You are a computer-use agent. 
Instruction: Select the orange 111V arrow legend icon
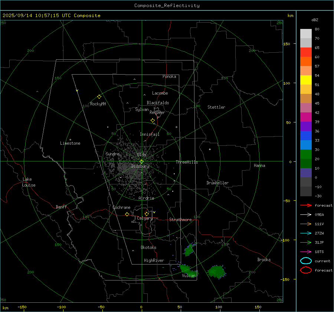tap(306, 224)
